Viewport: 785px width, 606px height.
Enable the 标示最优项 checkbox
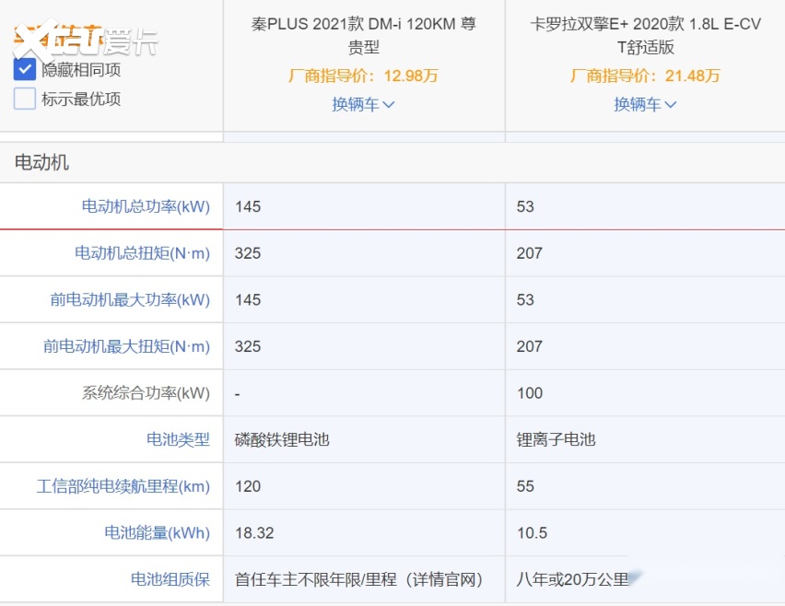tap(25, 99)
